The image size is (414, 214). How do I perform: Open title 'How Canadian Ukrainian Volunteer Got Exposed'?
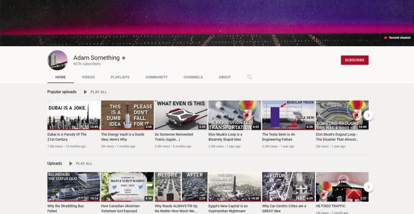pos(120,208)
